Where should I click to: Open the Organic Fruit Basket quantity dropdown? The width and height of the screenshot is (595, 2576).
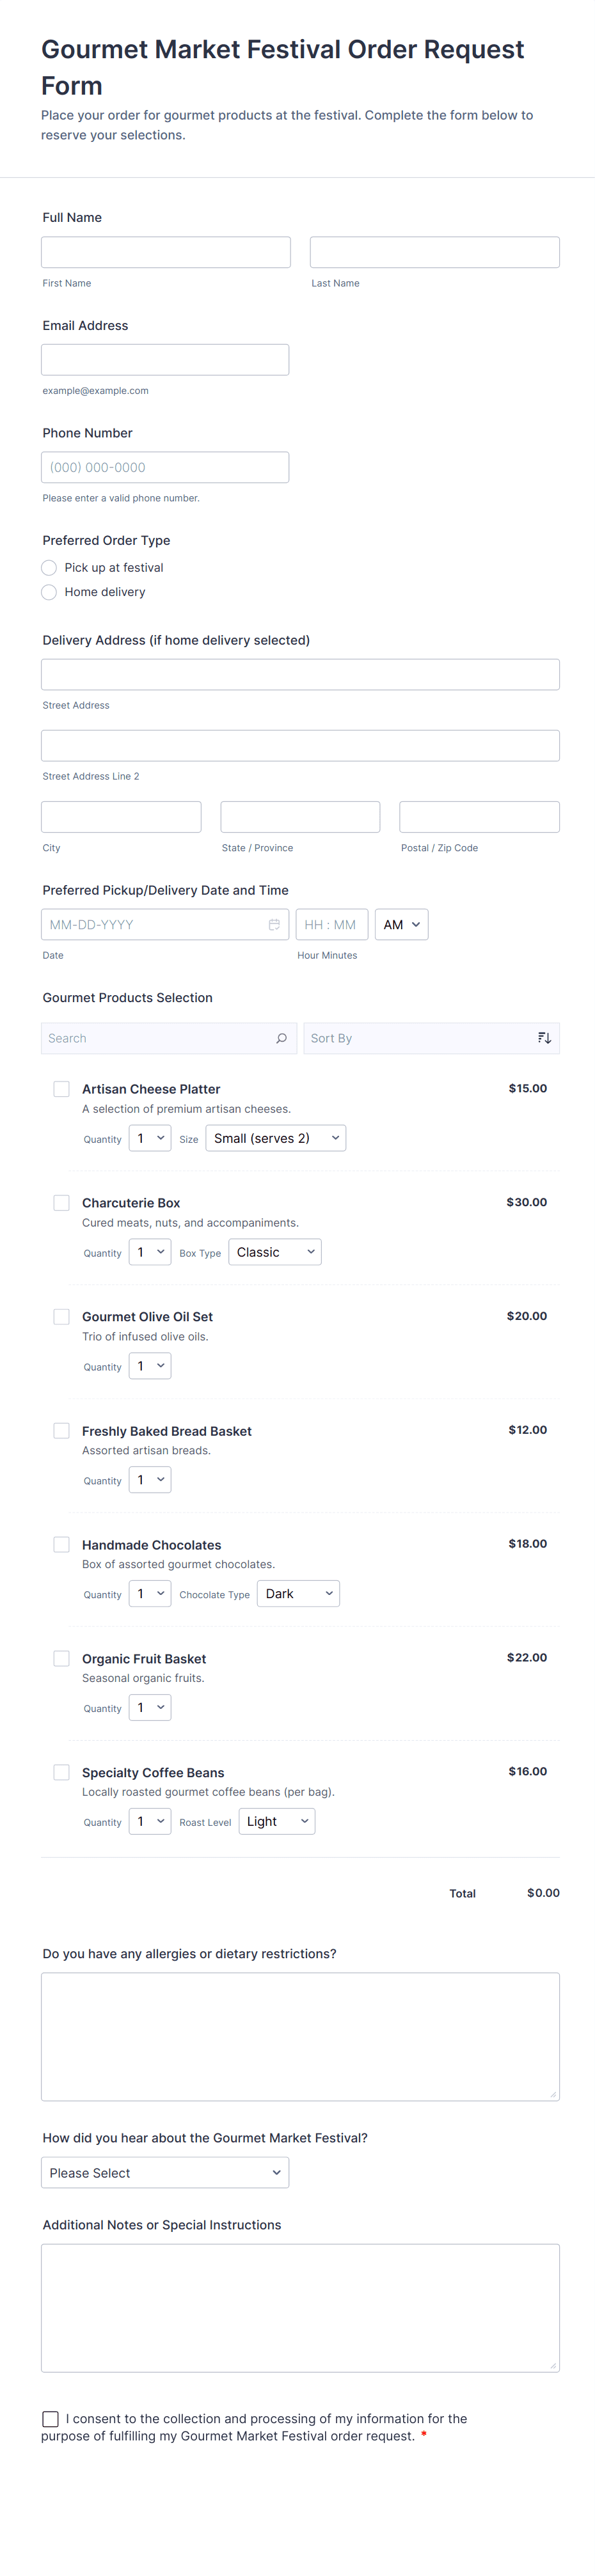150,1708
